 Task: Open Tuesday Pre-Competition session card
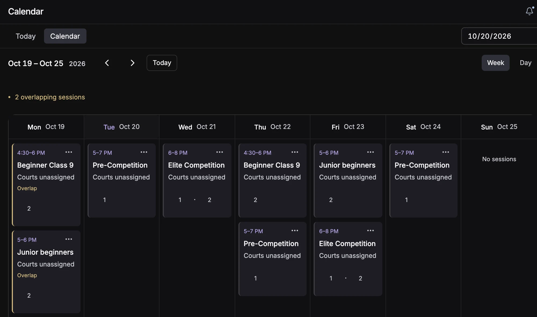pyautogui.click(x=122, y=181)
